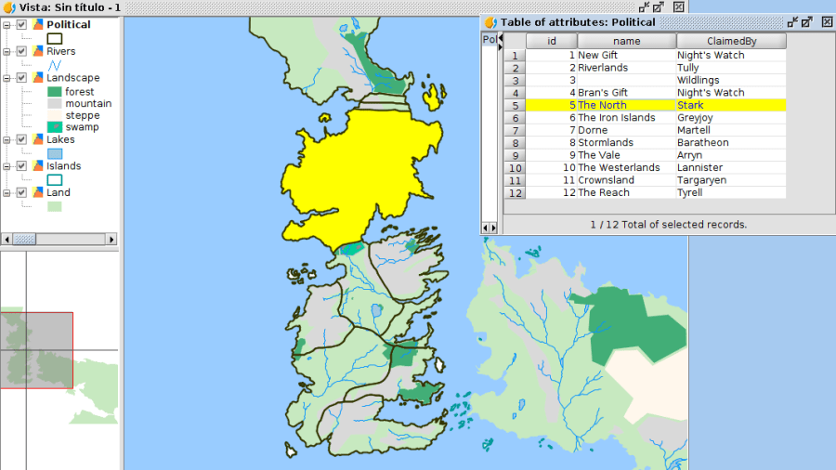Click the Lakes layer icon
This screenshot has height=470, width=836.
pyautogui.click(x=37, y=140)
